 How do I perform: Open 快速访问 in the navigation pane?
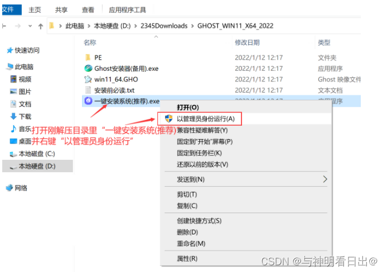(27, 50)
